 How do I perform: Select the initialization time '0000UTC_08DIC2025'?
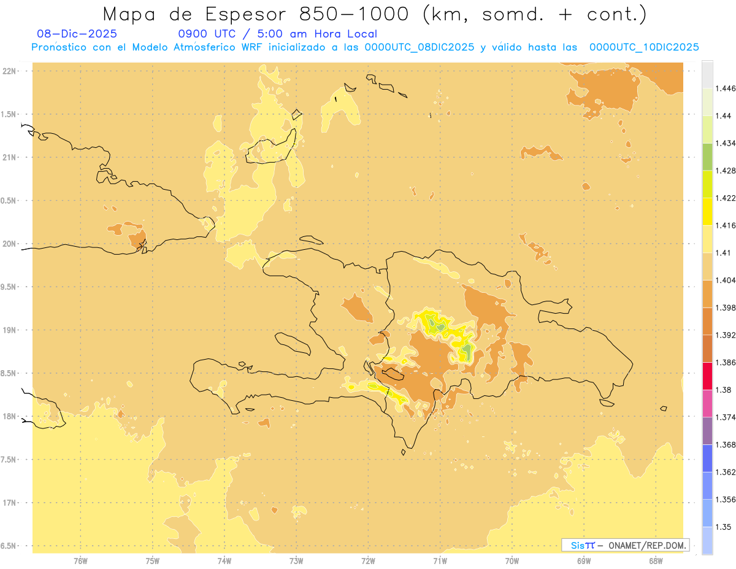pyautogui.click(x=420, y=47)
